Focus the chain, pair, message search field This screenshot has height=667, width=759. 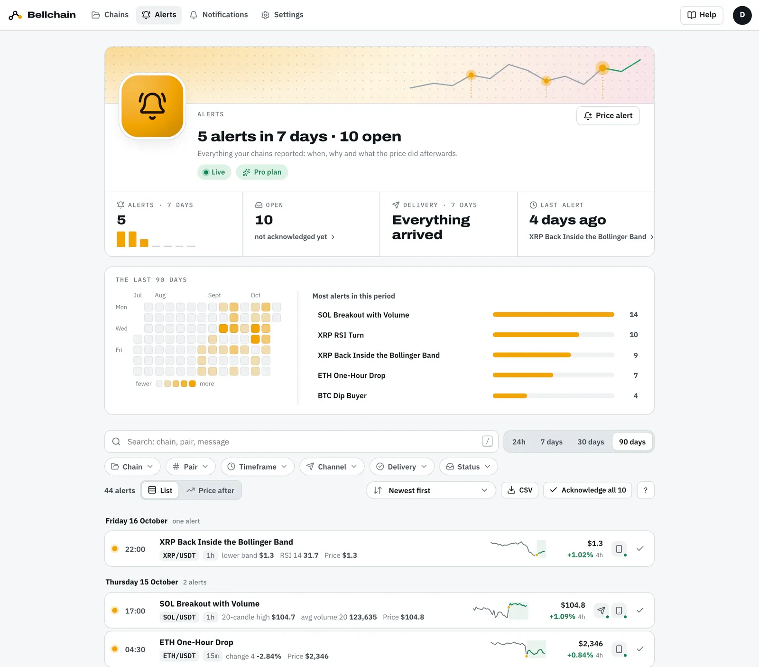point(301,442)
